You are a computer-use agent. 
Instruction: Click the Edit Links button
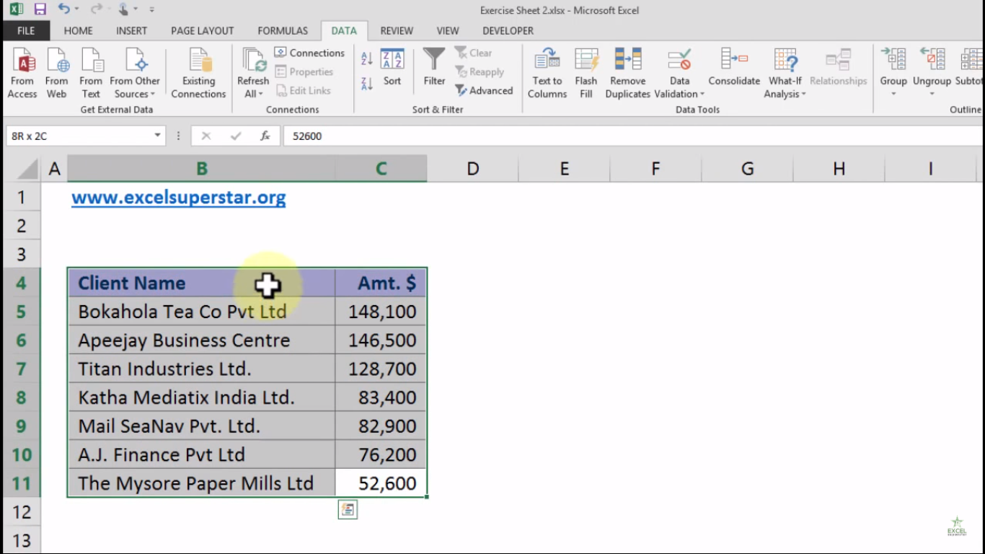(x=303, y=90)
